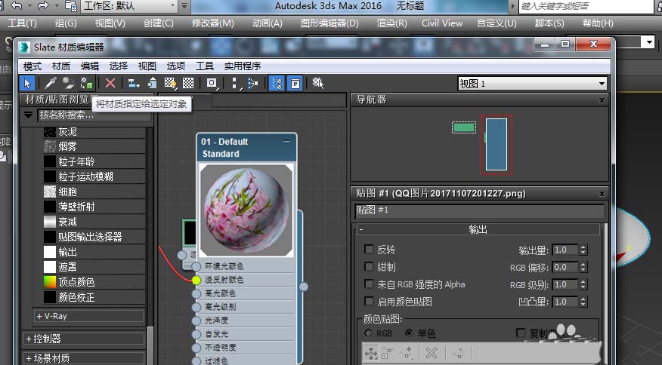The image size is (662, 365).
Task: Open 渲染(R) menu in main window
Action: tap(391, 23)
